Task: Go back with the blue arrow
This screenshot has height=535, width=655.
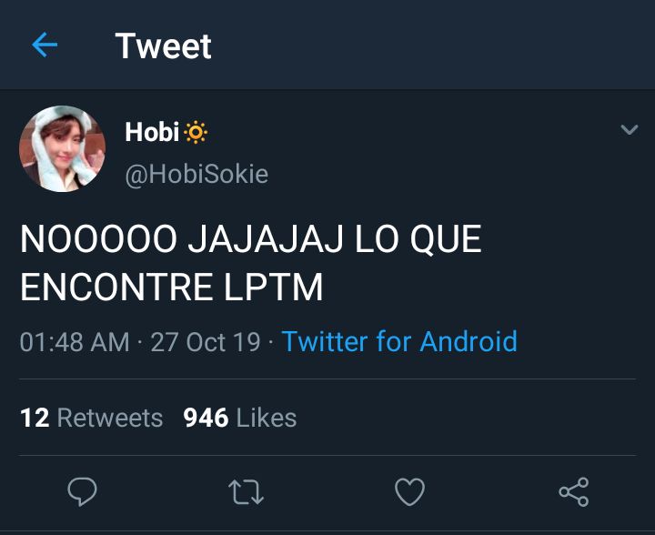Action: [x=45, y=45]
